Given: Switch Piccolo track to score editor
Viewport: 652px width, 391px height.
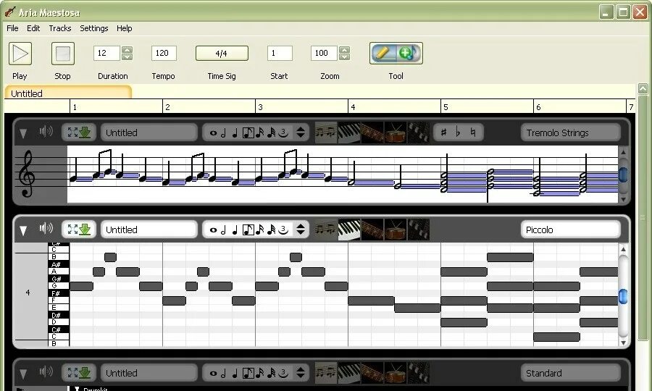Looking at the screenshot, I should (x=326, y=230).
